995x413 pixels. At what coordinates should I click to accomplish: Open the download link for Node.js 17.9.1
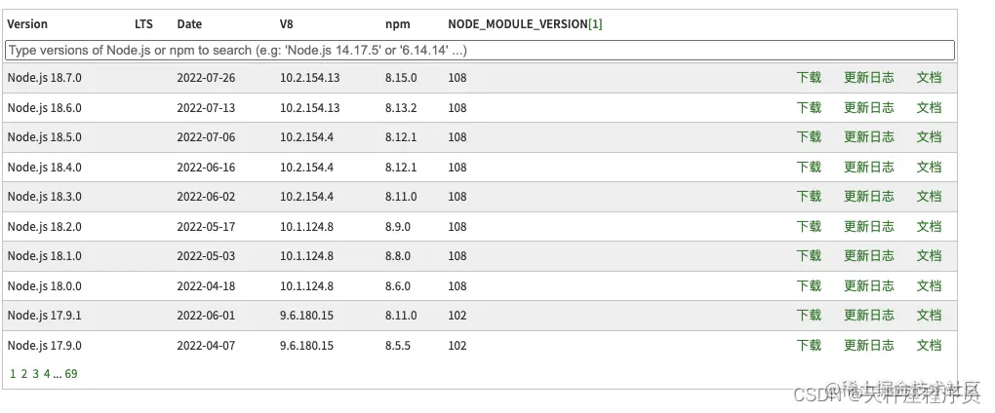(x=809, y=316)
